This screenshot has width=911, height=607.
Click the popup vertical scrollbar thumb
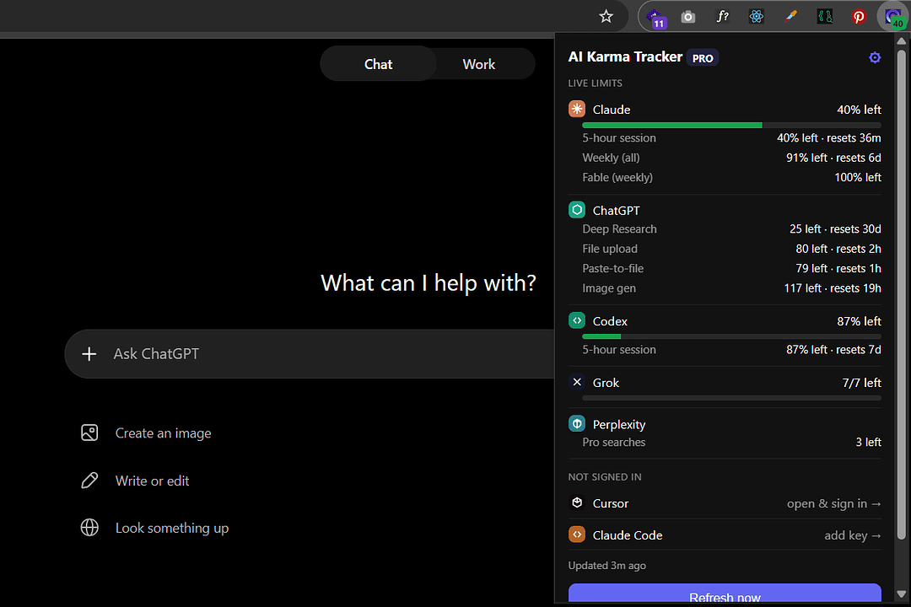[901, 294]
